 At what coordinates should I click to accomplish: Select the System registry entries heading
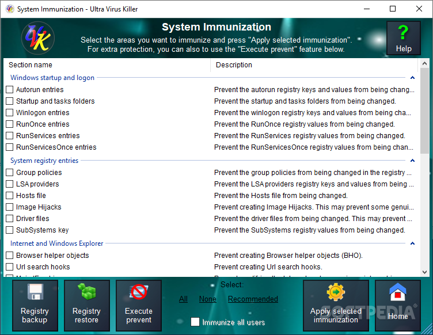click(44, 161)
